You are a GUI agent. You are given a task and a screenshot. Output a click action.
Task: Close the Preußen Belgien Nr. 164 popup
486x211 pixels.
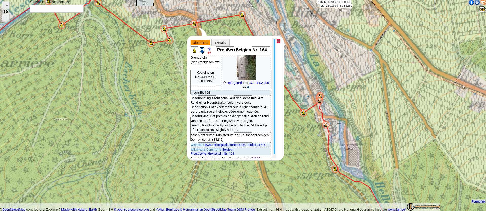278,41
